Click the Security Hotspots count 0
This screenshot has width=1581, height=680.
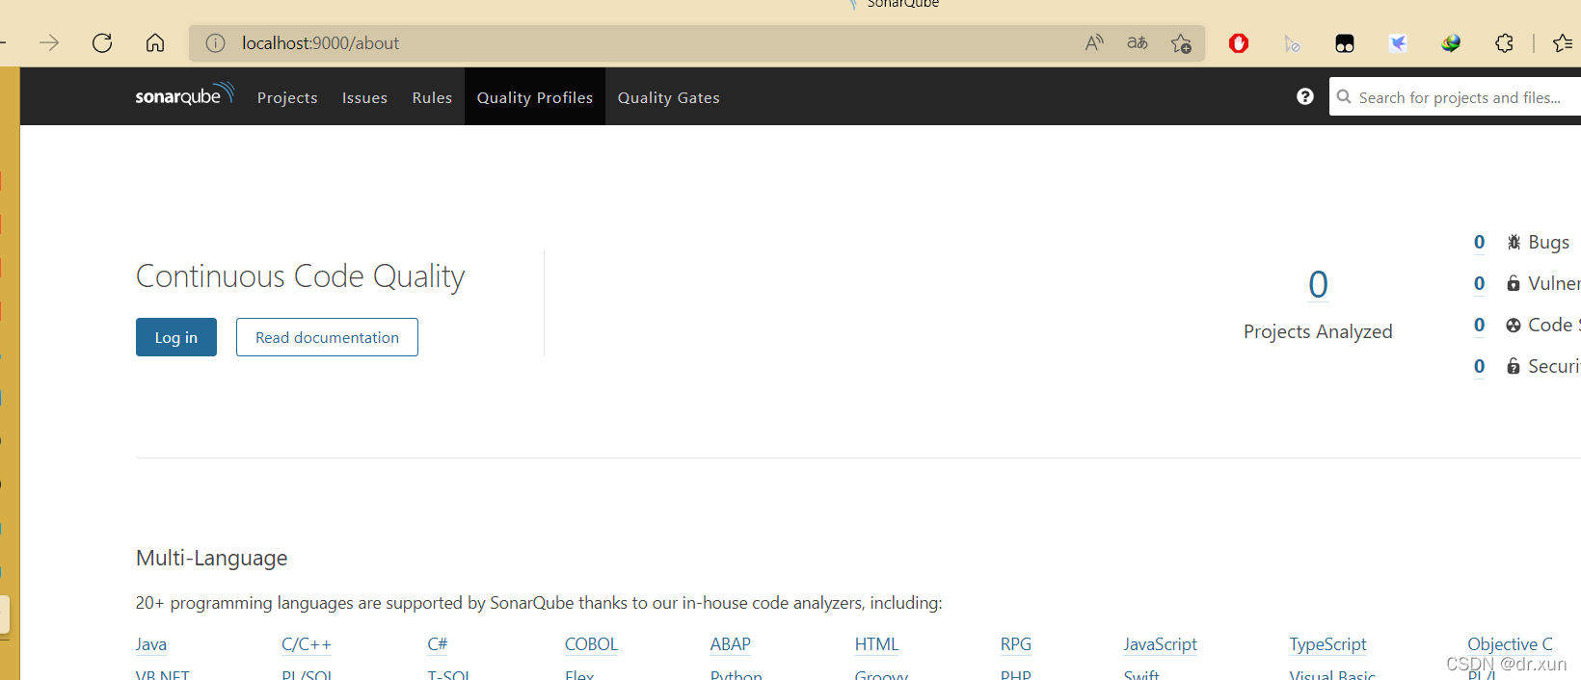pos(1479,366)
